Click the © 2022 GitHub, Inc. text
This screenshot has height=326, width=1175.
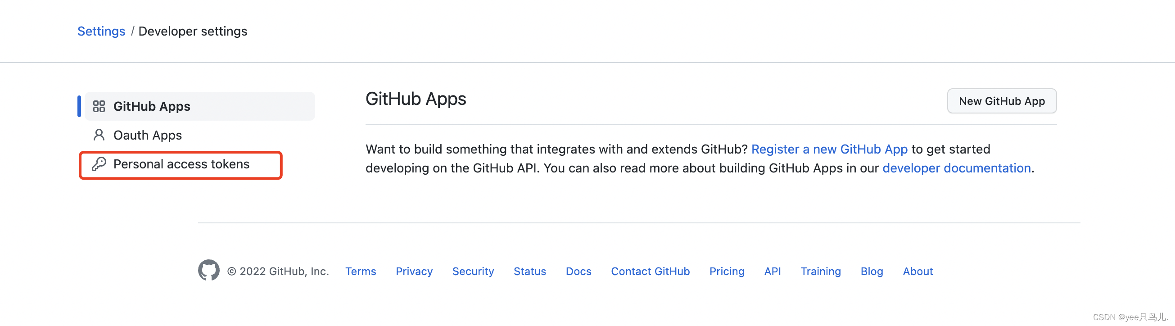pyautogui.click(x=278, y=271)
